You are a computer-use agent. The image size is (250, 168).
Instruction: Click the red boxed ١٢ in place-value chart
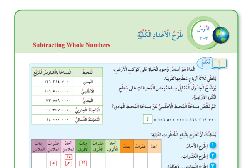tap(83, 163)
